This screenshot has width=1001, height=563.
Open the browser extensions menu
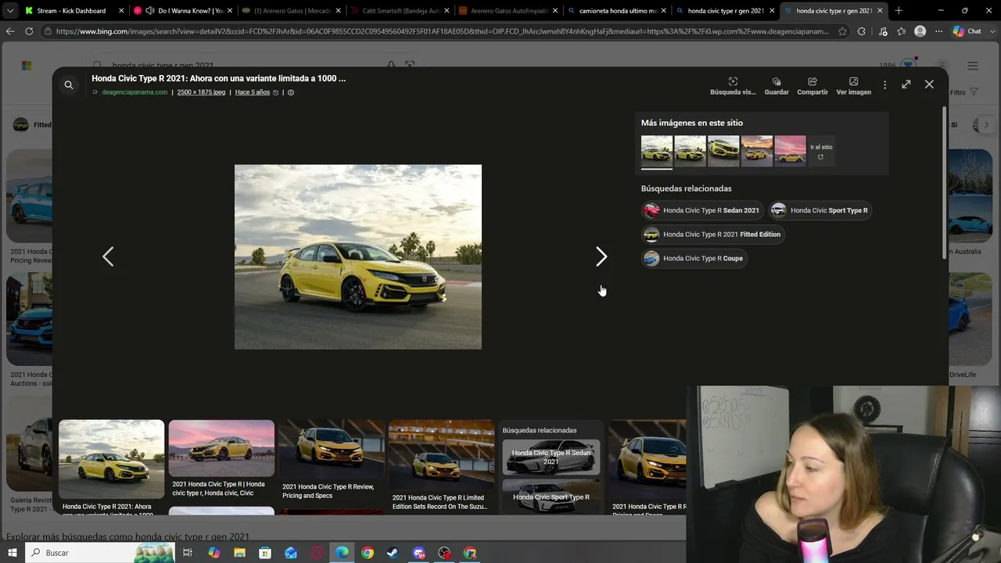pos(861,31)
